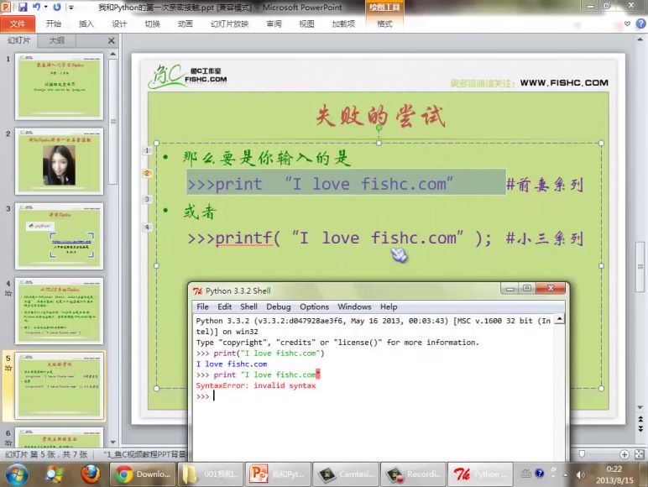Image resolution: width=648 pixels, height=487 pixels.
Task: Close the slide thumbnail pane
Action: (111, 40)
